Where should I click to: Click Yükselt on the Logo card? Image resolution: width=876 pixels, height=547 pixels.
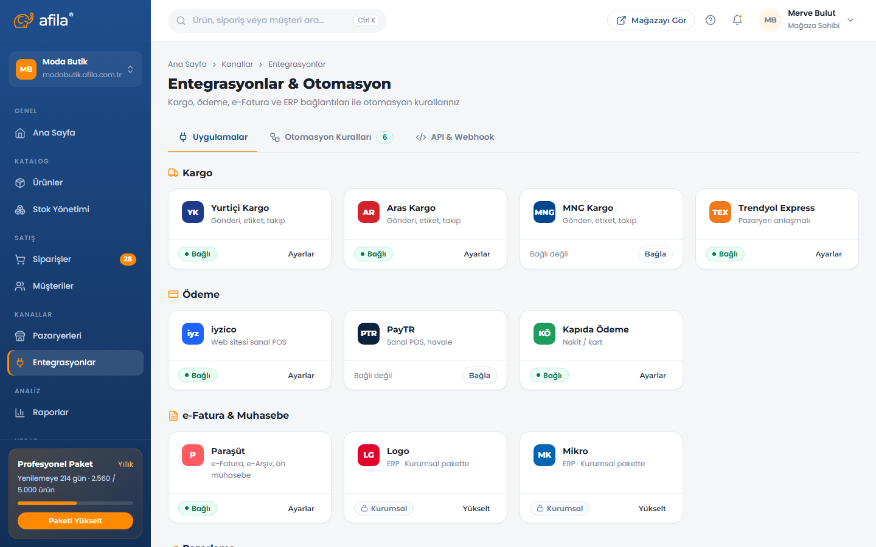point(476,509)
